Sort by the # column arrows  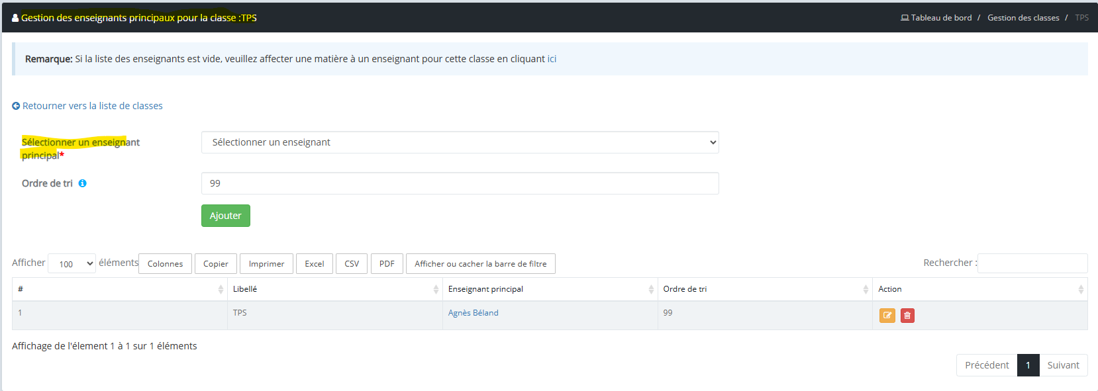(221, 289)
